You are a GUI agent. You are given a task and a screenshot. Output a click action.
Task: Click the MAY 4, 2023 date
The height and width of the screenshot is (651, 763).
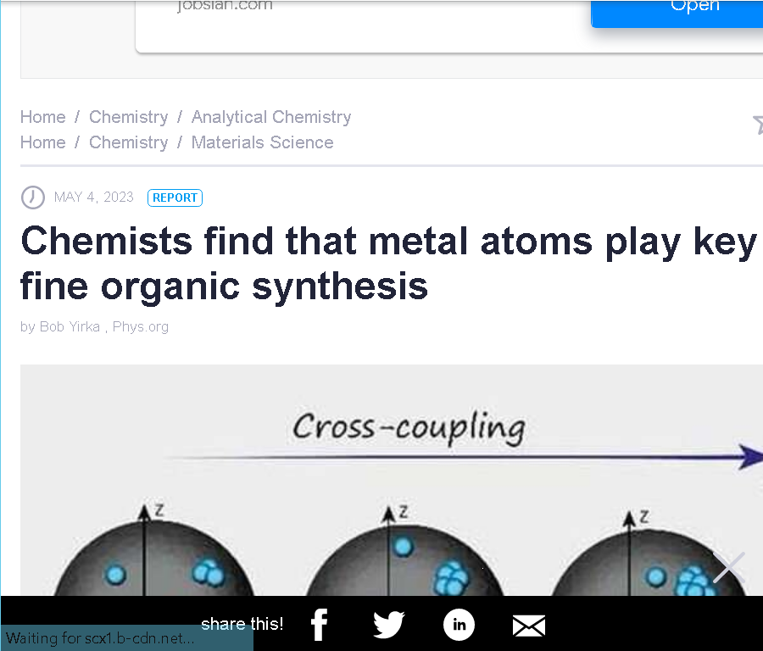[93, 197]
